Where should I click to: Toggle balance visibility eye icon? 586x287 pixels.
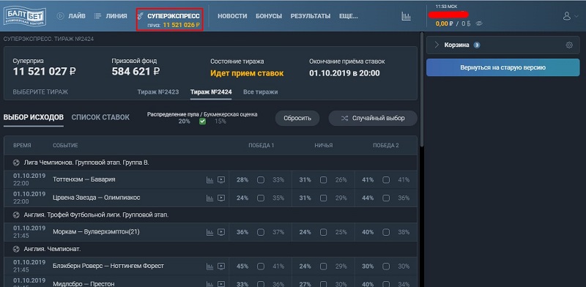click(479, 23)
